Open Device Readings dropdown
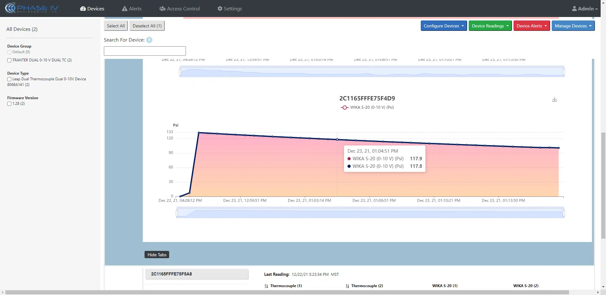The height and width of the screenshot is (295, 606). click(x=490, y=26)
